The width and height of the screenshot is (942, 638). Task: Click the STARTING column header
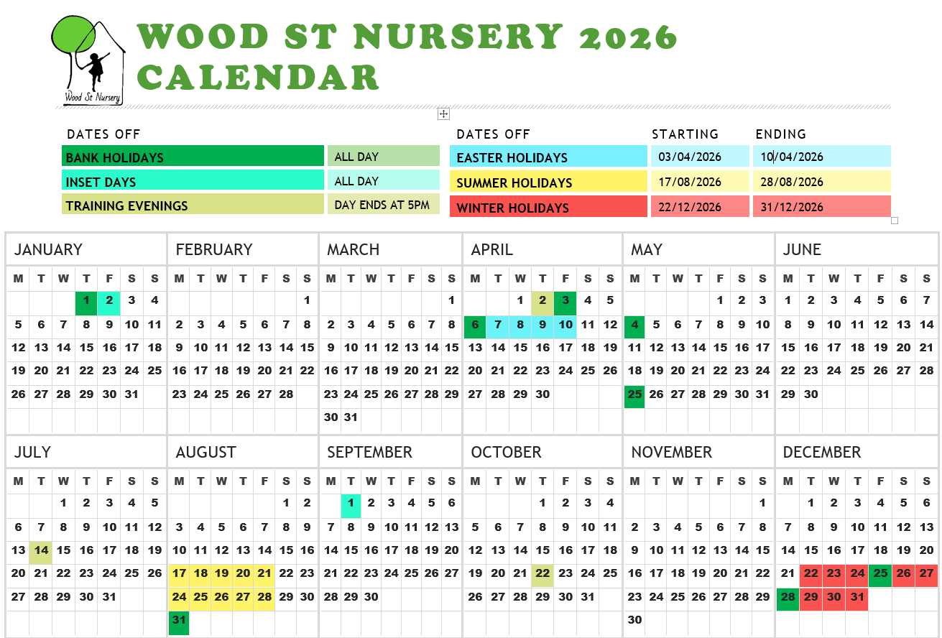[685, 134]
